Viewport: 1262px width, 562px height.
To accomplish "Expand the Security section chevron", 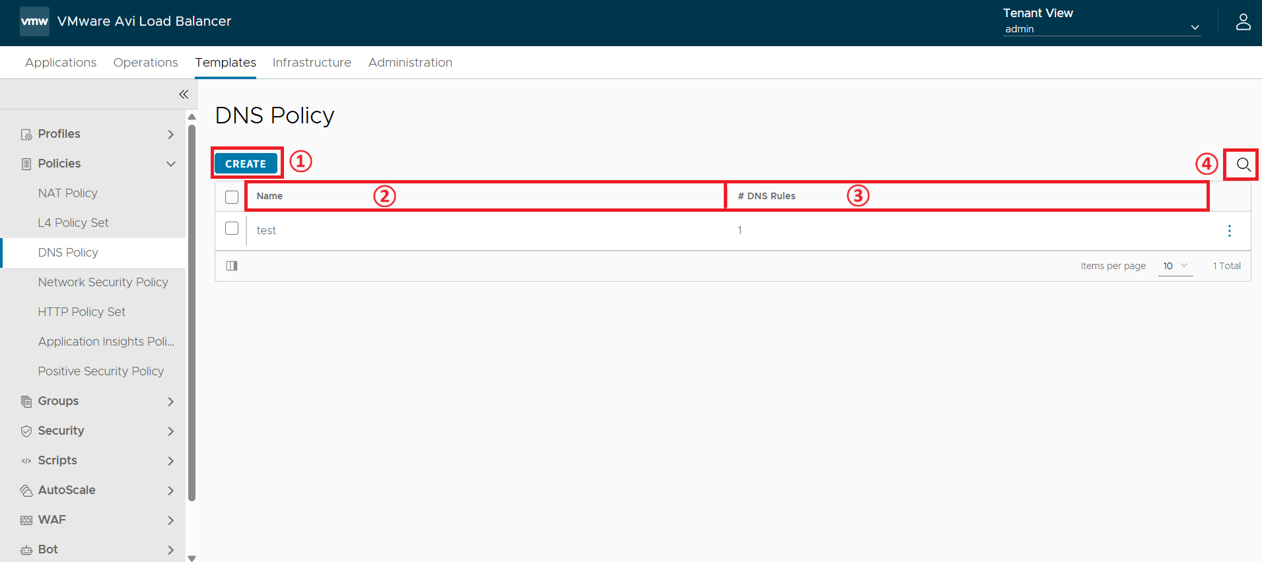I will pos(171,431).
